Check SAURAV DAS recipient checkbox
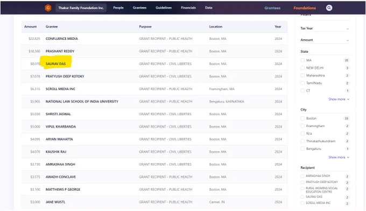The width and height of the screenshot is (366, 211). point(302,197)
